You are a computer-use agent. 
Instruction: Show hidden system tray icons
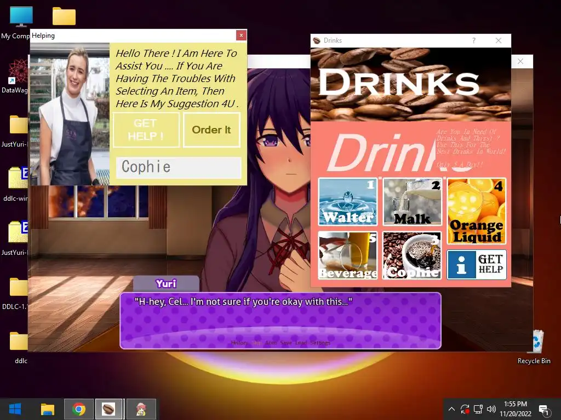pyautogui.click(x=451, y=409)
